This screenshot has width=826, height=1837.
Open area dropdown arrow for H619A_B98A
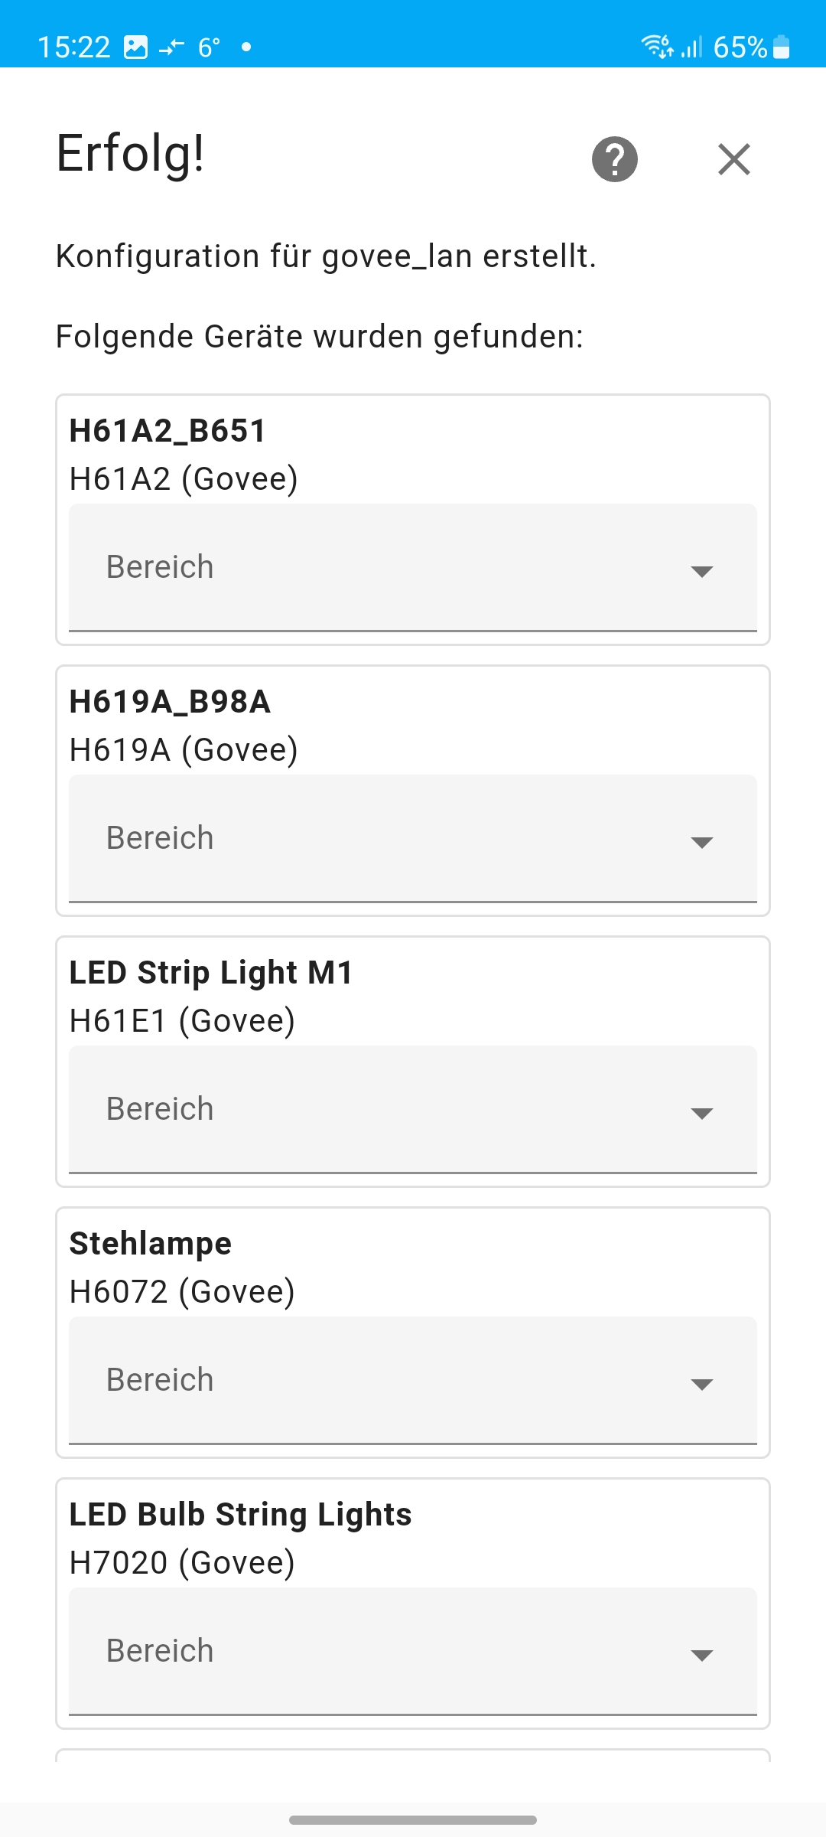(x=701, y=841)
